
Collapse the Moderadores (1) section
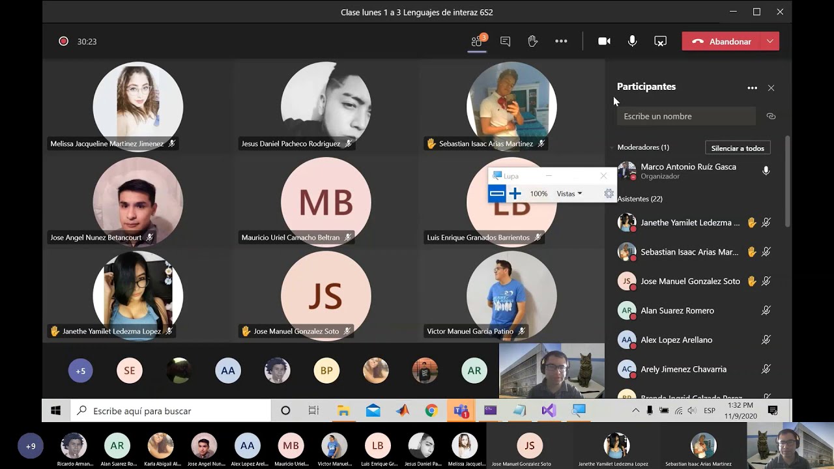643,147
